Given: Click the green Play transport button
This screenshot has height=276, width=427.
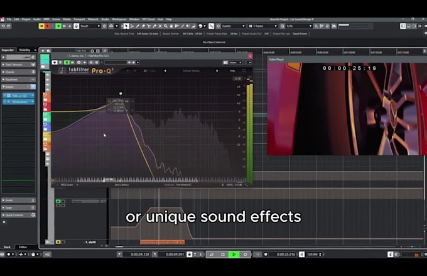Looking at the screenshot, I should (234, 254).
